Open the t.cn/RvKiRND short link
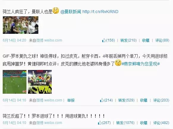The width and height of the screenshot is (173, 129). coord(100,12)
